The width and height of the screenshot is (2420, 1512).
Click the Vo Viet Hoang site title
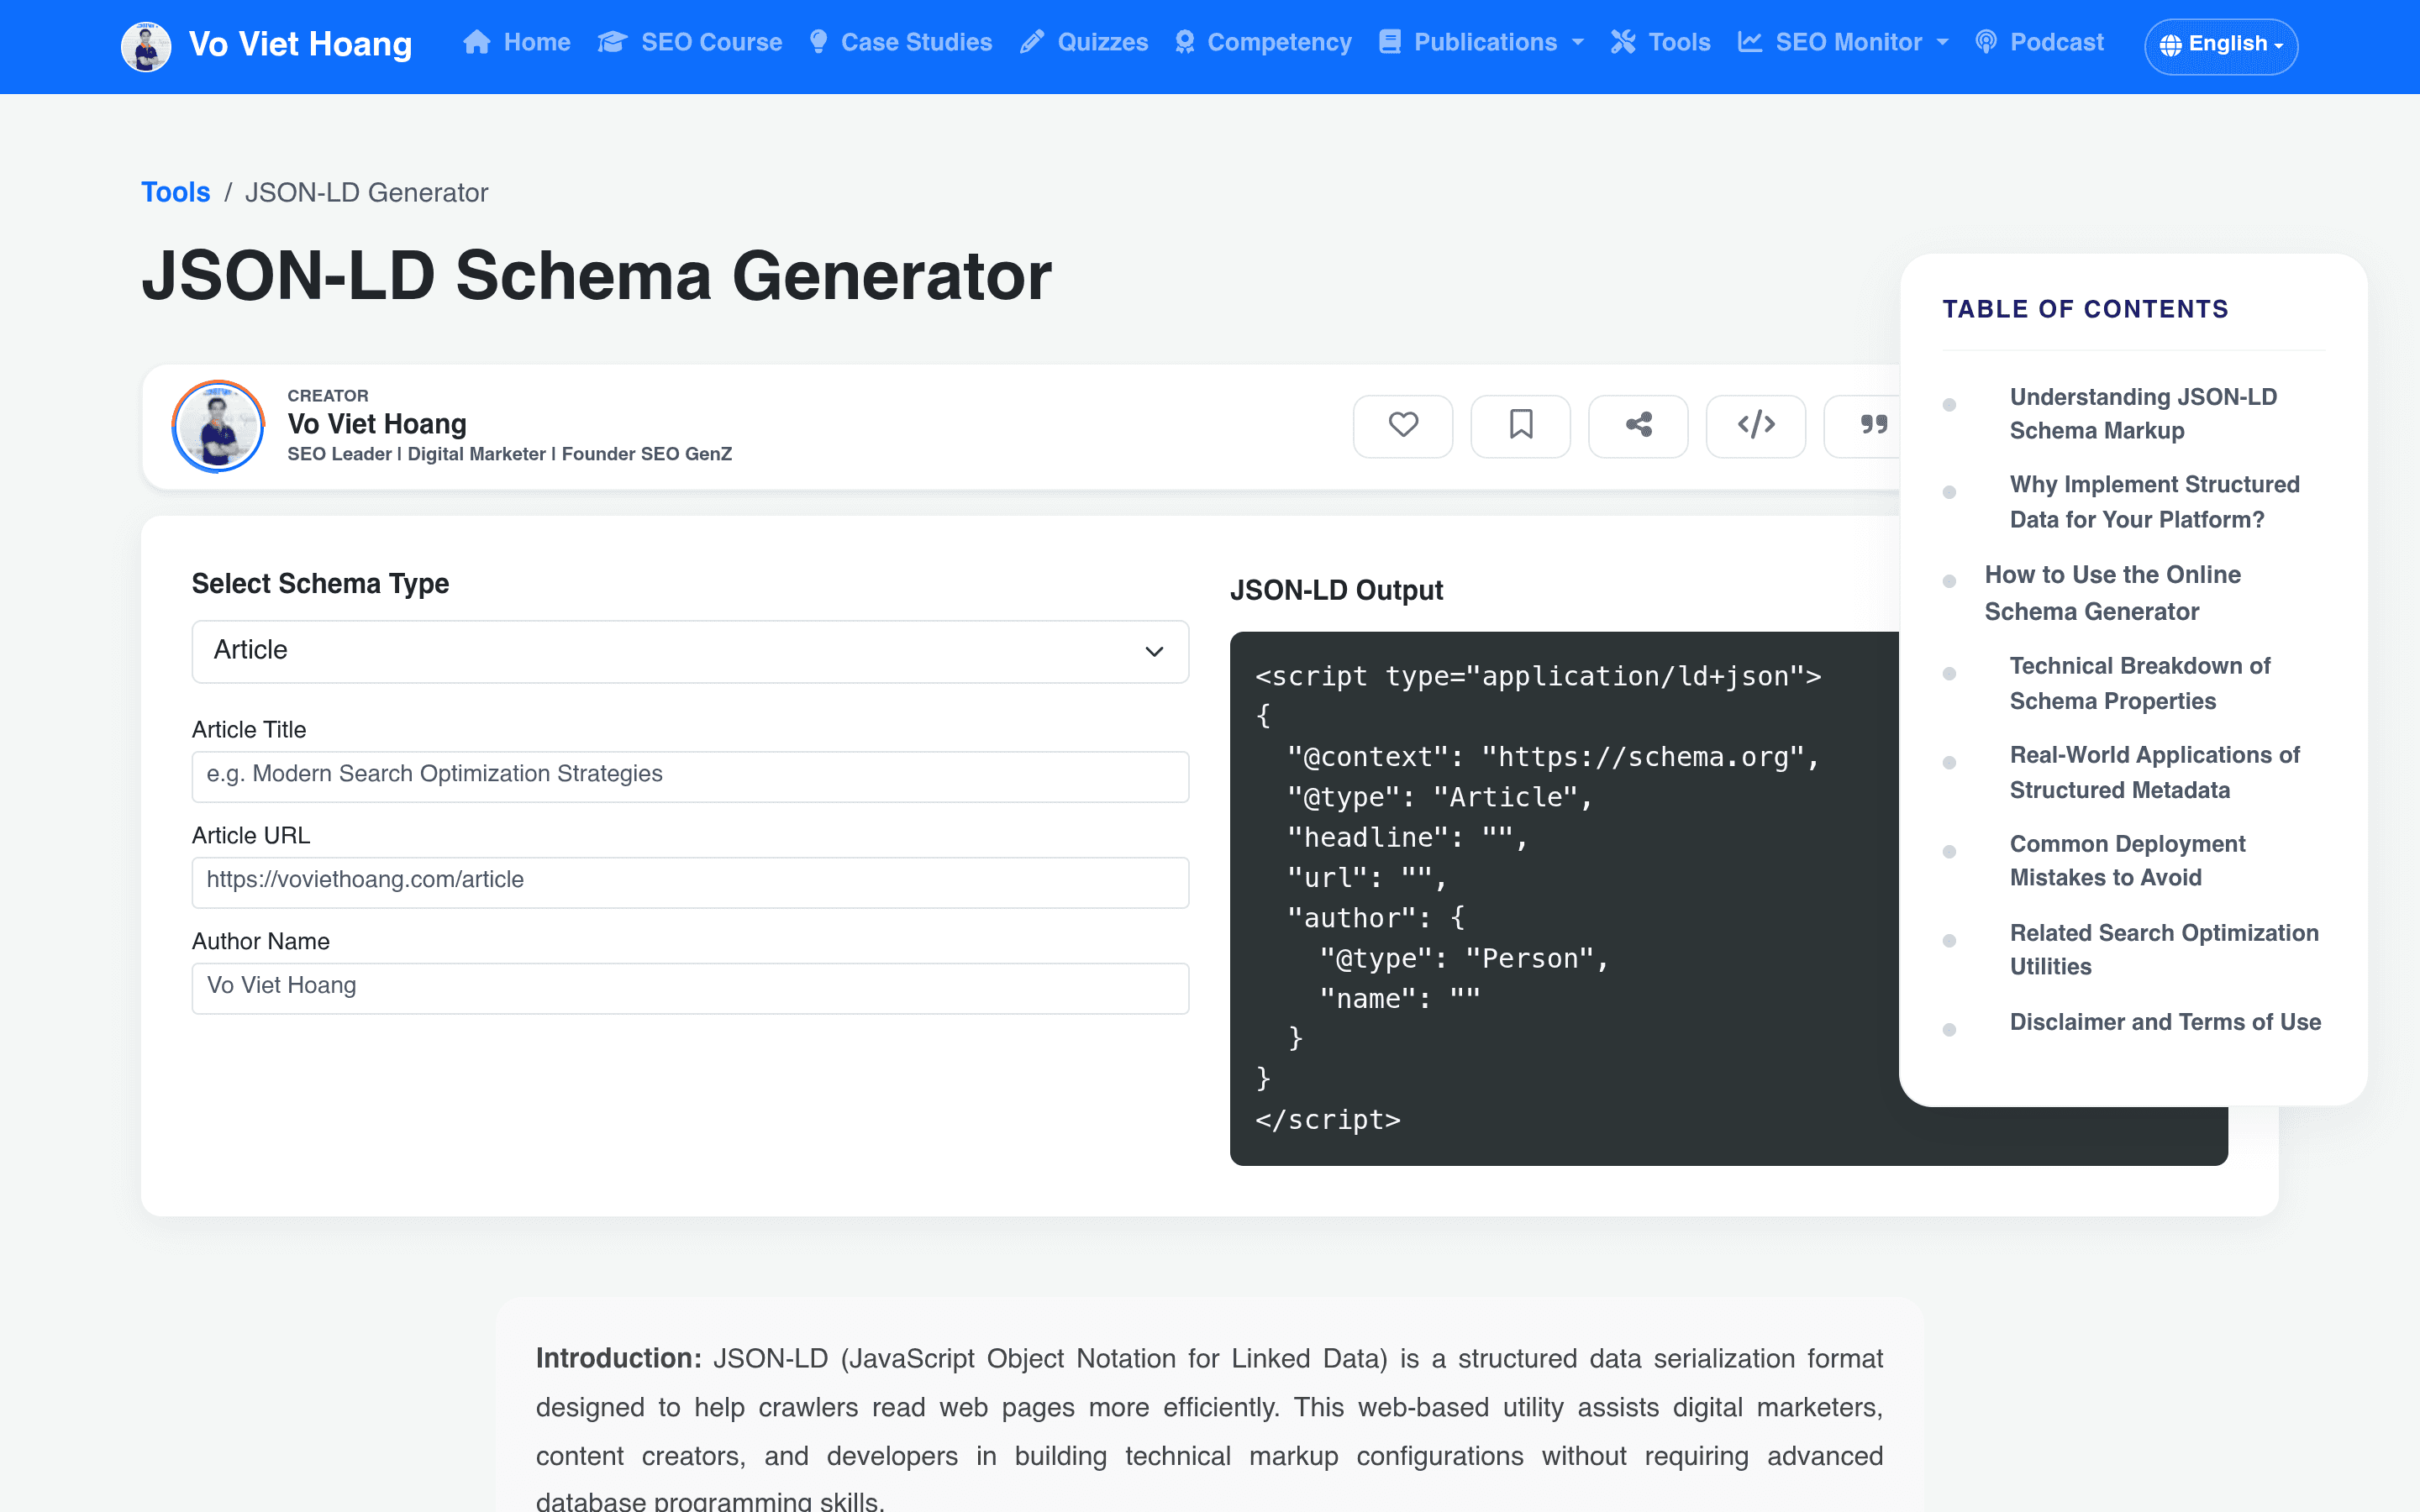[300, 45]
